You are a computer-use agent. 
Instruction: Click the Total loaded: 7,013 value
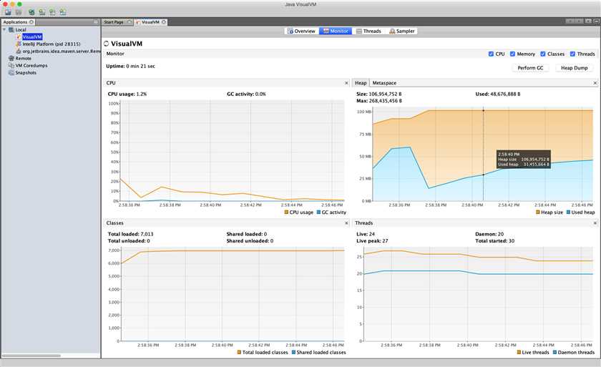(130, 234)
